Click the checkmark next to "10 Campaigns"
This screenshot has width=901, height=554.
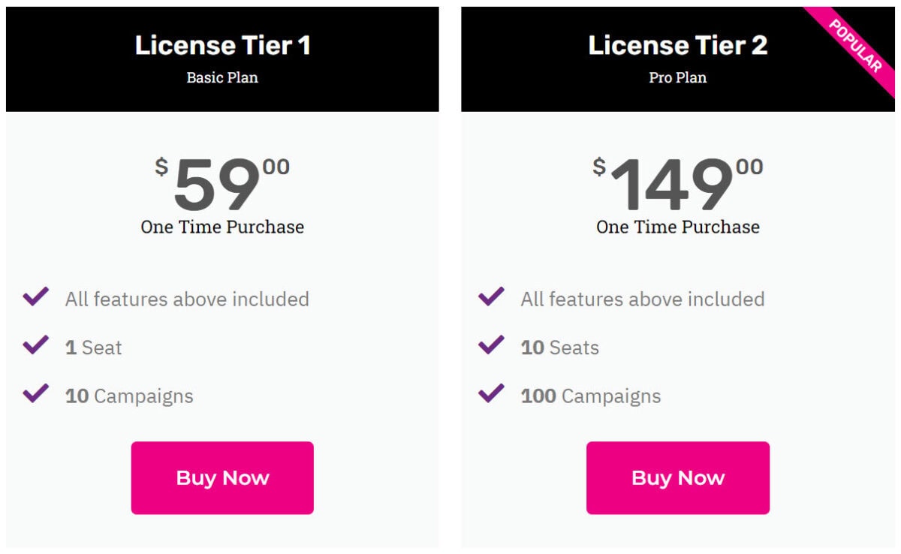point(35,396)
